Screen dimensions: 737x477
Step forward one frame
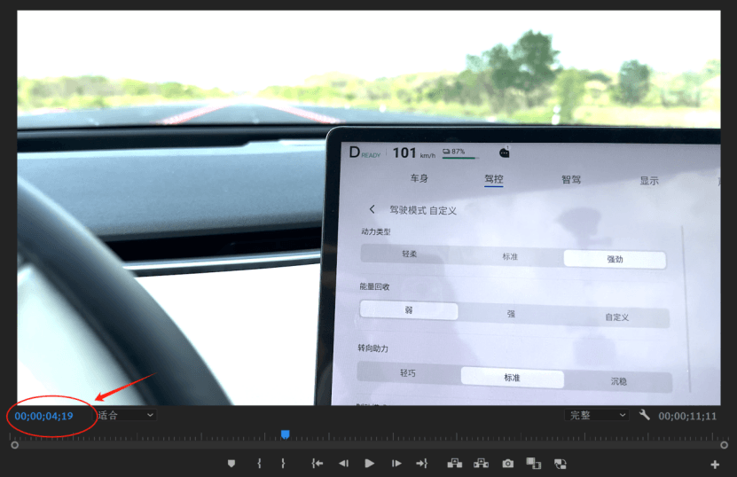pyautogui.click(x=396, y=464)
